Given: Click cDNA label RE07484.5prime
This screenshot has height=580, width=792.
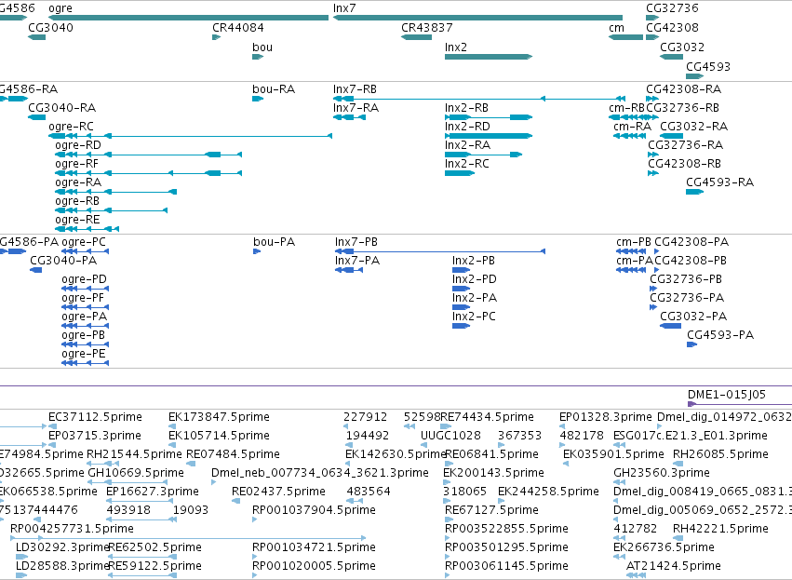Looking at the screenshot, I should click(x=233, y=454).
